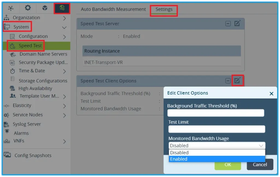
Task: Switch to Auto Bandwidth Measurement tab
Action: [x=113, y=9]
